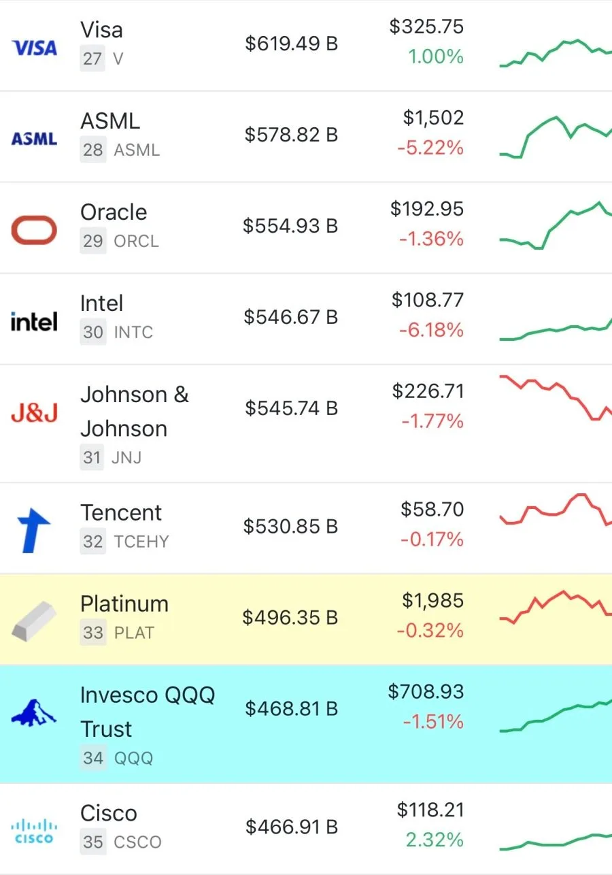Click the Invesco mountain logo

pyautogui.click(x=34, y=712)
